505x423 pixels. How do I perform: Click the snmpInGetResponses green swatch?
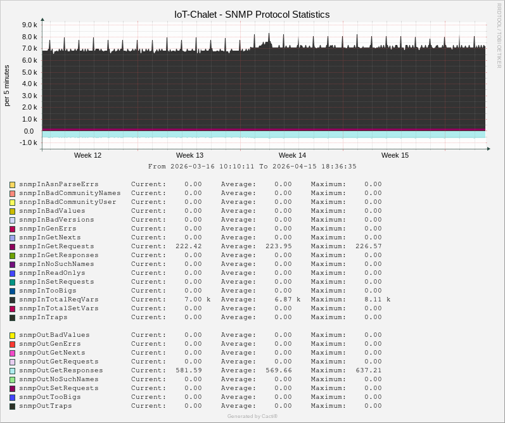pyautogui.click(x=12, y=255)
